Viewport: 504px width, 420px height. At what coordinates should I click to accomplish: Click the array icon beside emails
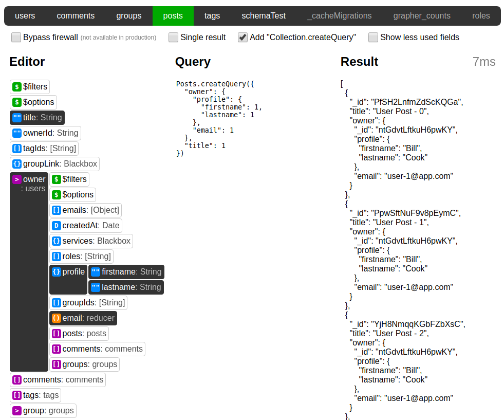[56, 210]
